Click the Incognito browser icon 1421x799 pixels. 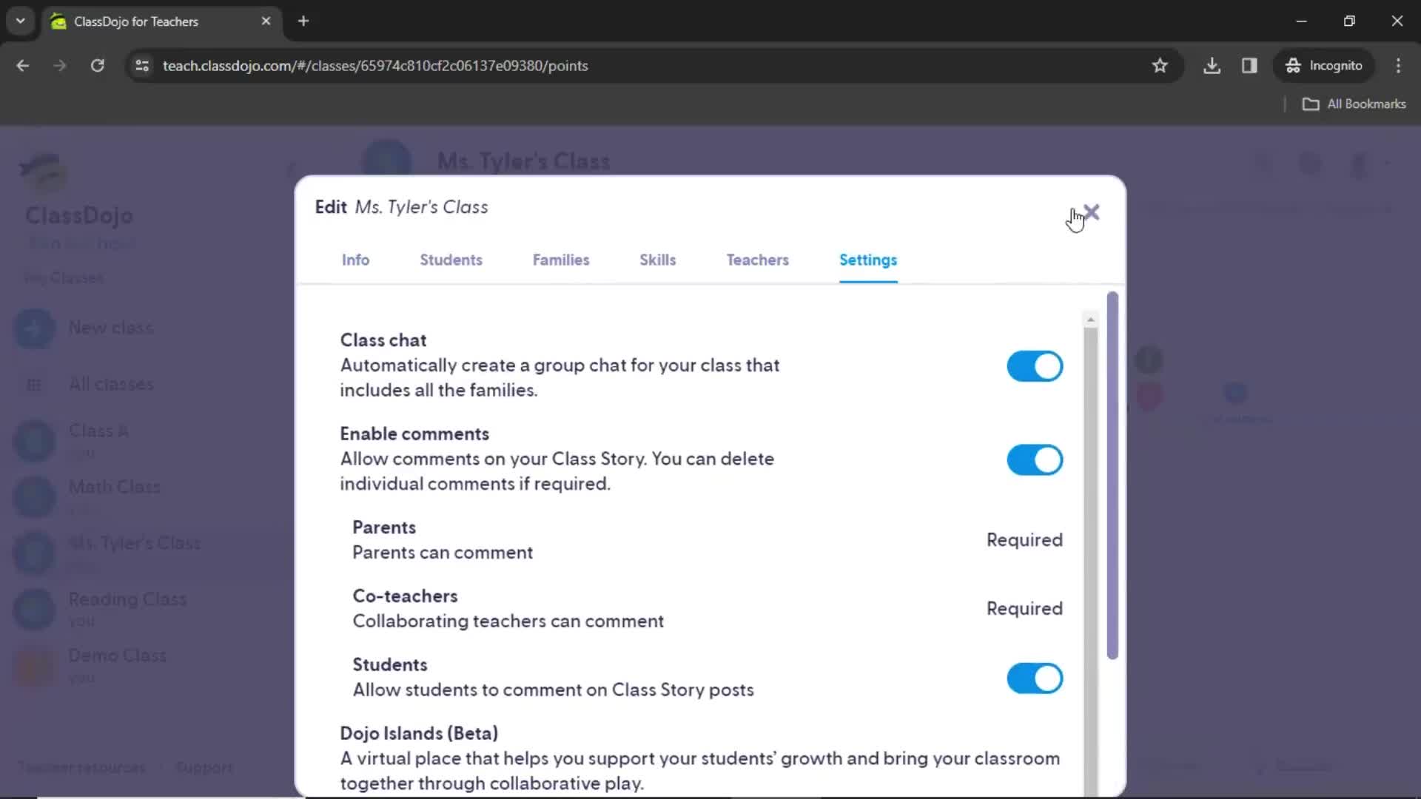pos(1294,65)
